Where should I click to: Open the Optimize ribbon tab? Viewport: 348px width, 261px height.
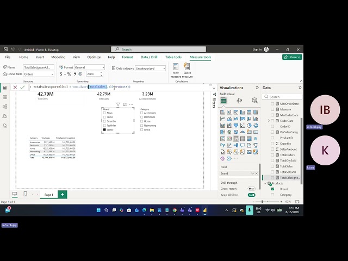[94, 57]
